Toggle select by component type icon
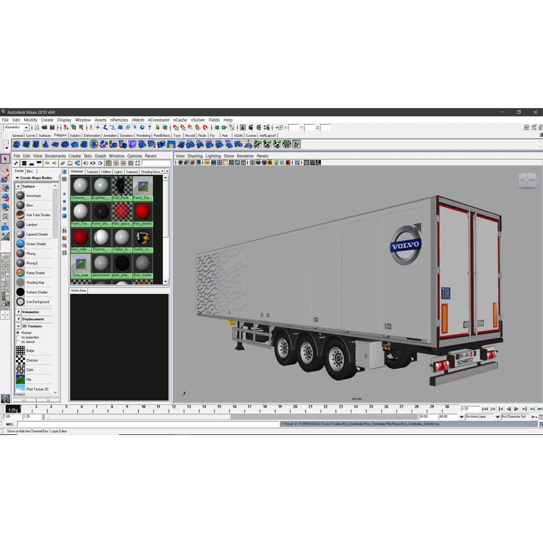543x543 pixels. tap(80, 127)
